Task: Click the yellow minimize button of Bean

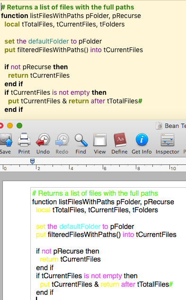Action: pos(10,126)
